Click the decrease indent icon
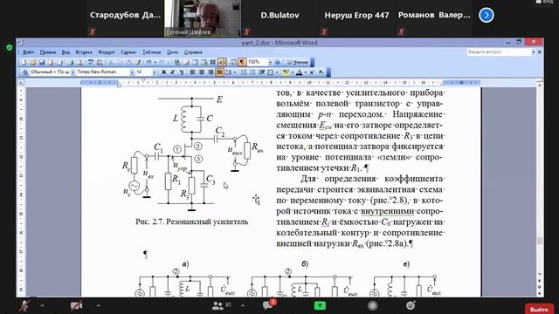559x314 pixels. [262, 72]
